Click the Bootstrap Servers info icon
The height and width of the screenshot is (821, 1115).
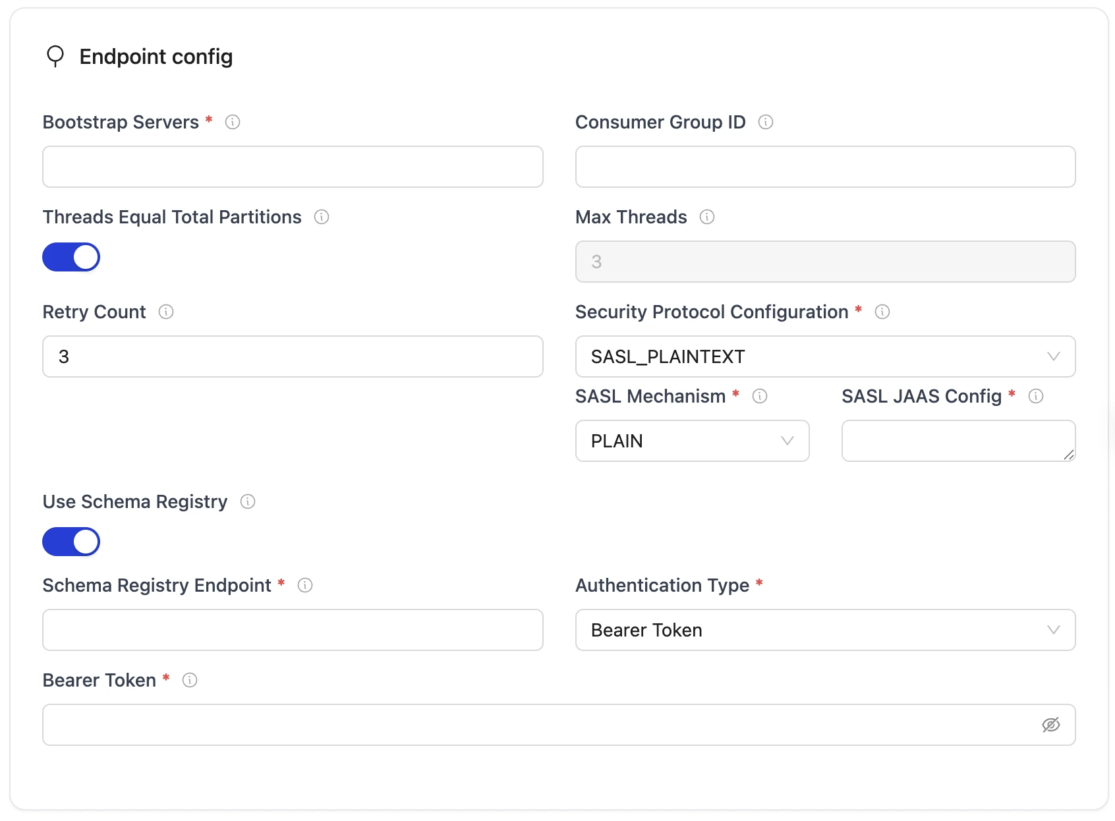(232, 122)
